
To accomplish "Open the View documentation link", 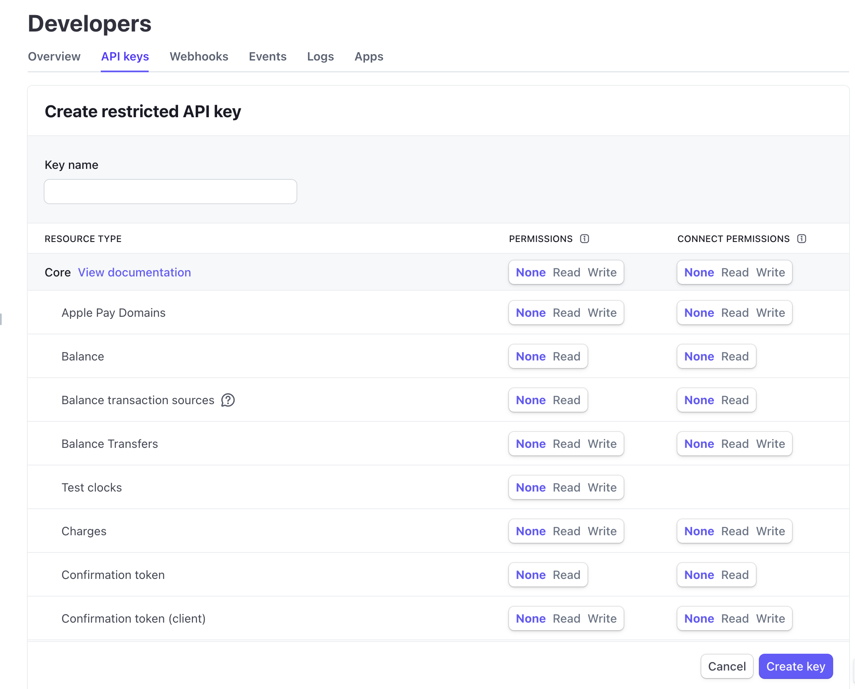I will [134, 272].
